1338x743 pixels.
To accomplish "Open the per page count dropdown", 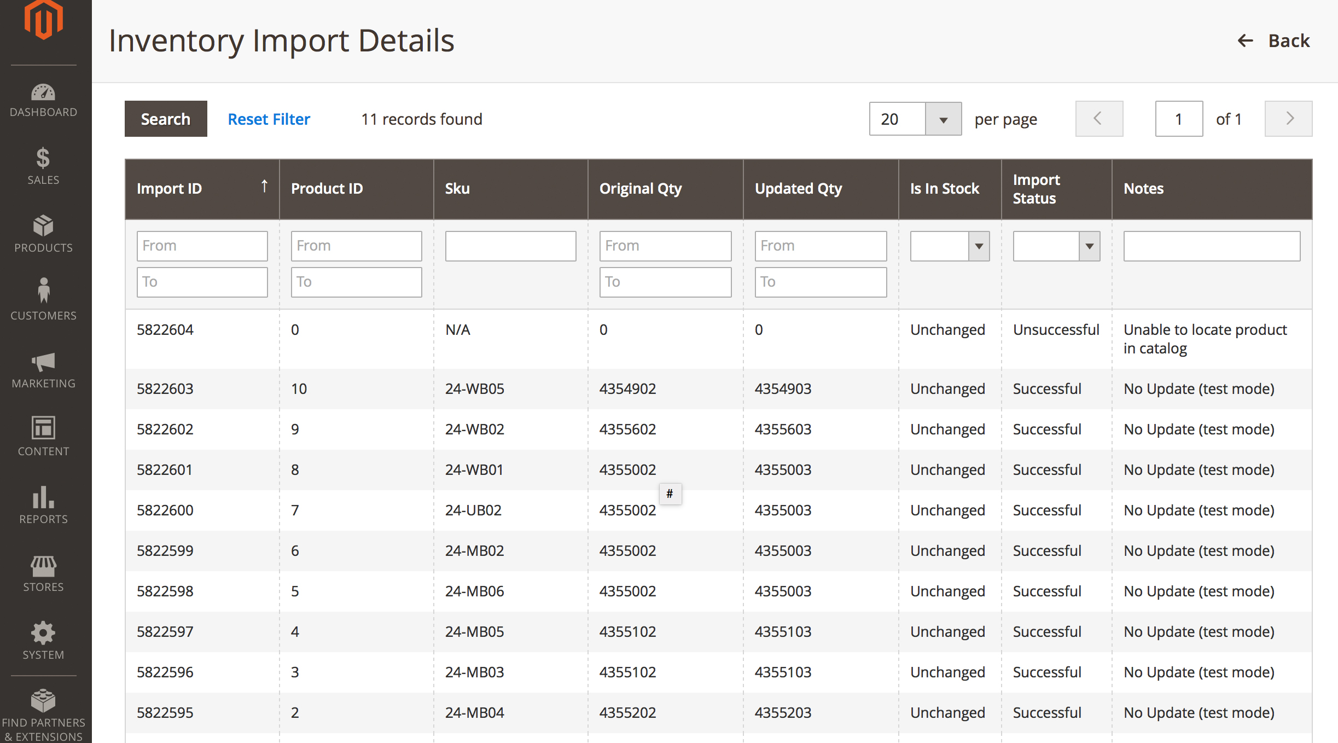I will coord(944,119).
